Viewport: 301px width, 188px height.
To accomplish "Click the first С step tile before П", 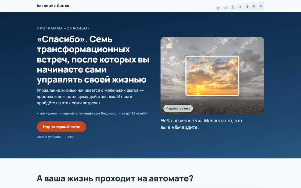I will (x=218, y=8).
